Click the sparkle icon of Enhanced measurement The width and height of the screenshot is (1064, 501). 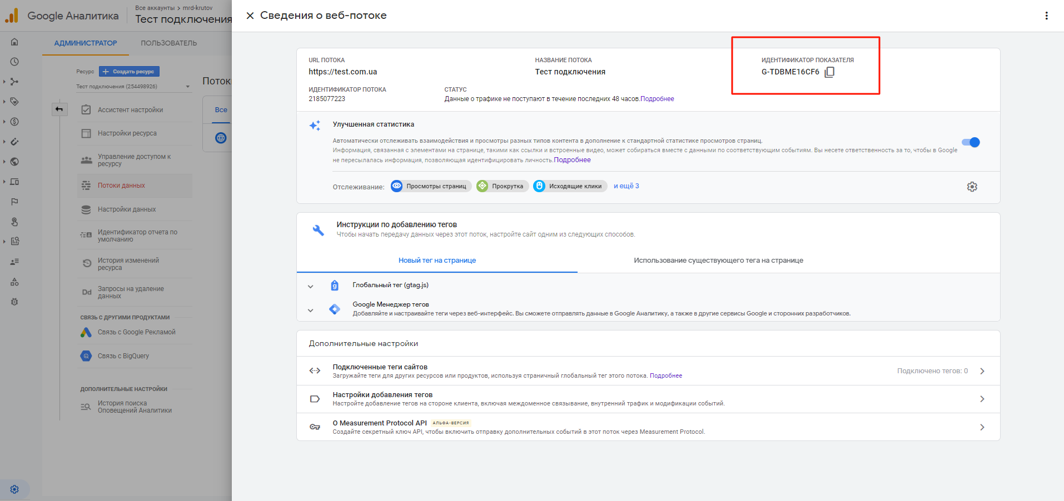315,126
